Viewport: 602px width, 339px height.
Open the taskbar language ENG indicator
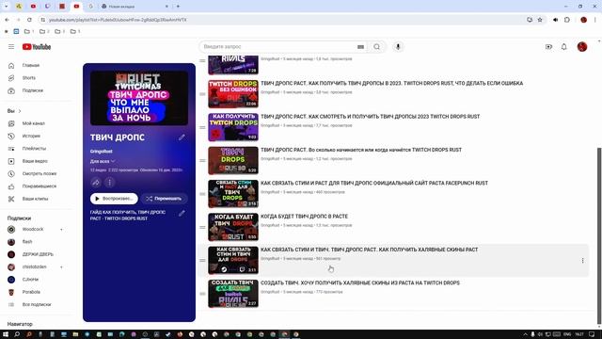pyautogui.click(x=566, y=334)
